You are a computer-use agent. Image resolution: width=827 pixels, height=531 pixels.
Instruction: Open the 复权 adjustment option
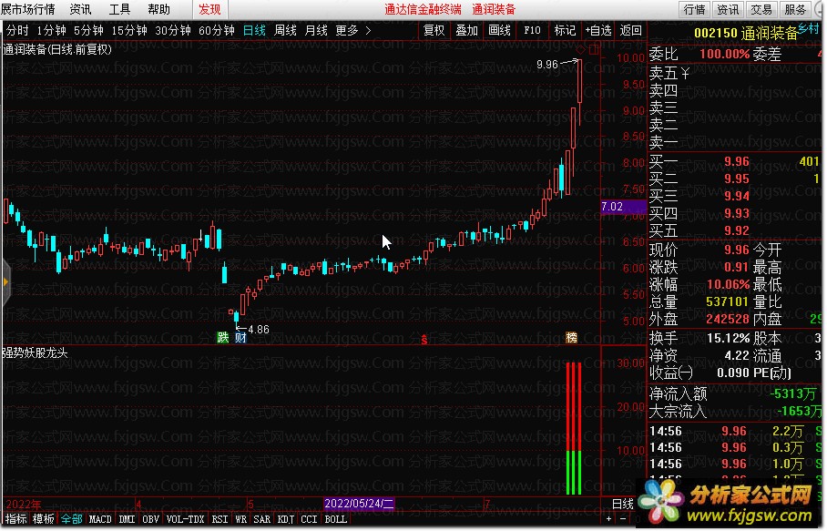tap(434, 31)
